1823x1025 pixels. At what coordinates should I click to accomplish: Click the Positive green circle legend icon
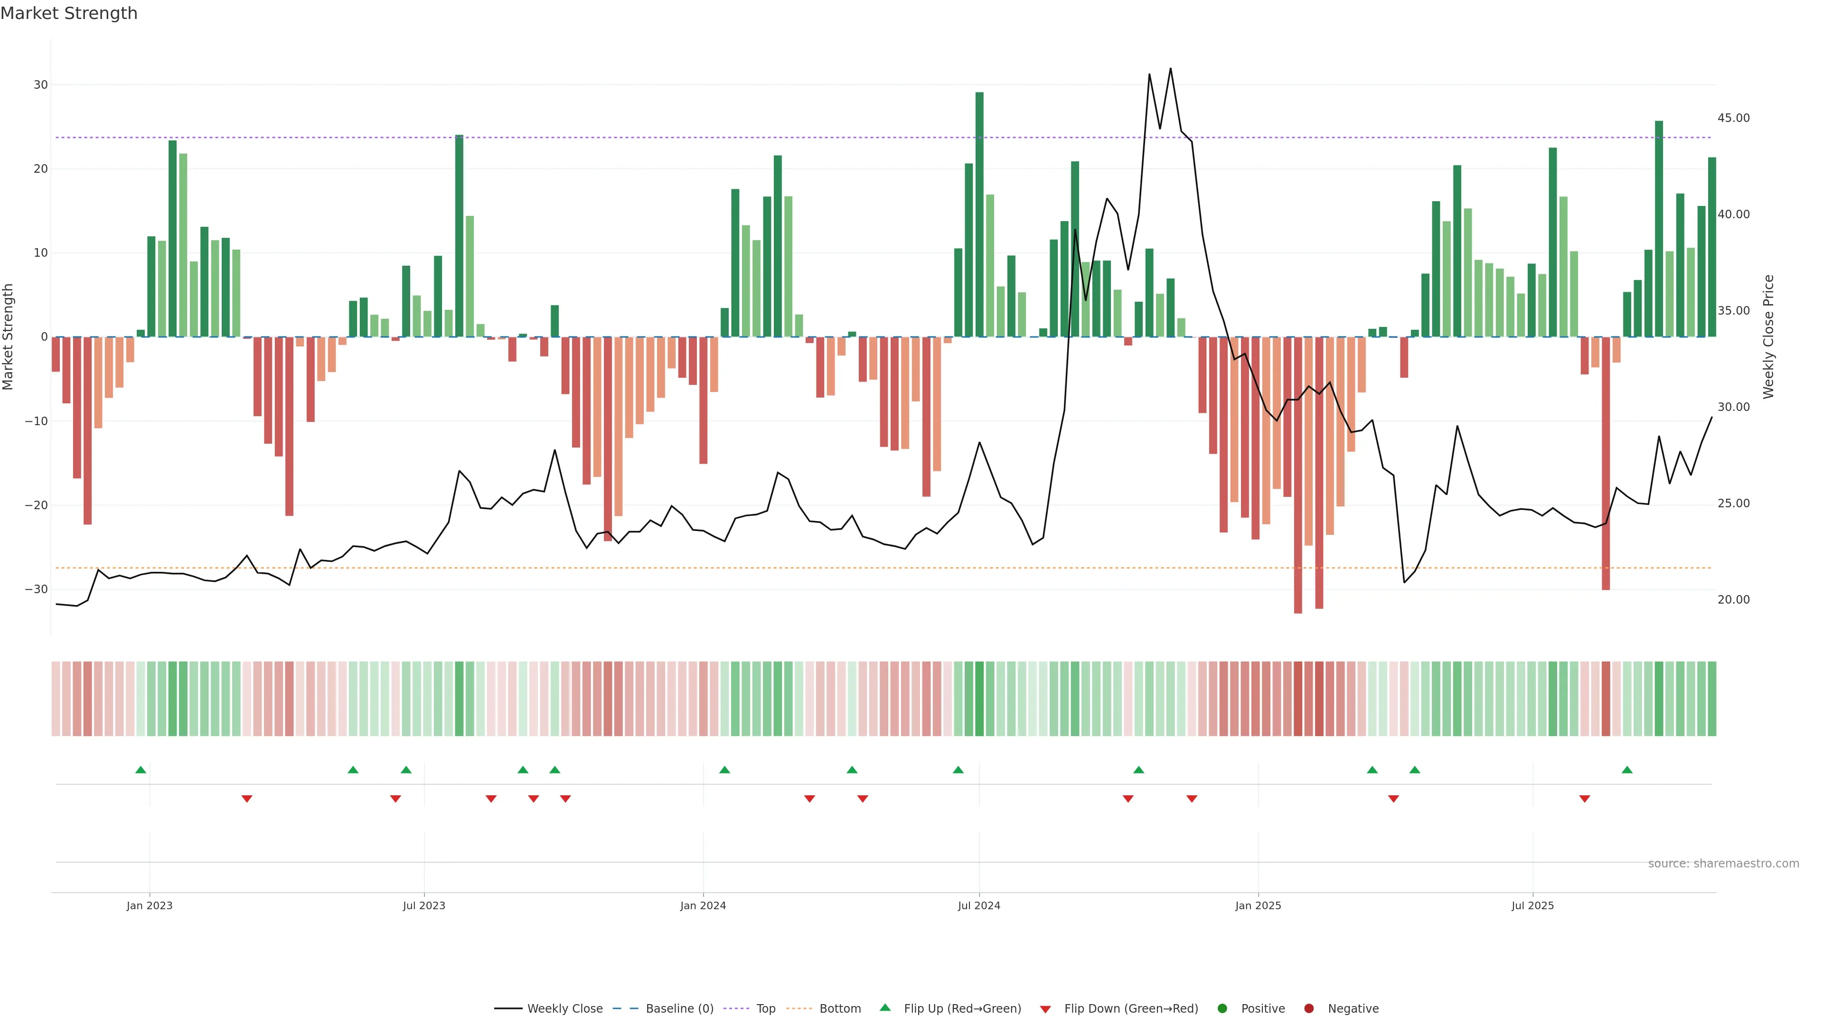(1222, 1009)
